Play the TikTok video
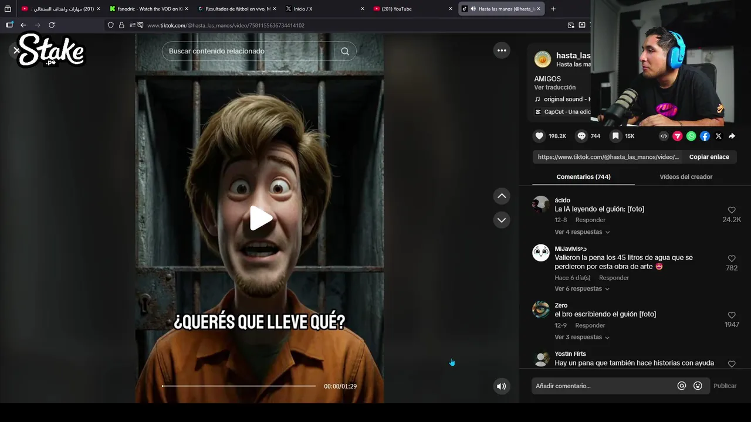751x422 pixels. coord(261,219)
